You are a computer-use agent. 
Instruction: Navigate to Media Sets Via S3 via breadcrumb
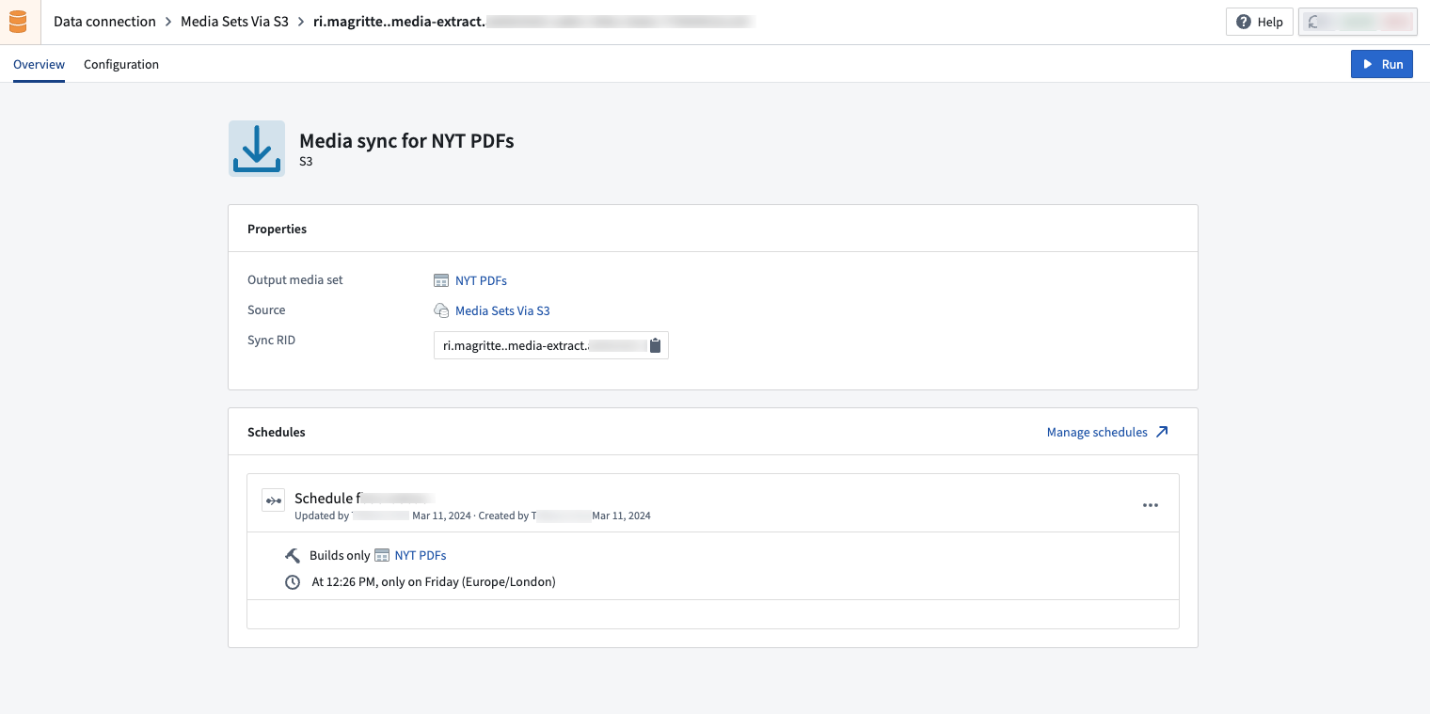tap(232, 21)
